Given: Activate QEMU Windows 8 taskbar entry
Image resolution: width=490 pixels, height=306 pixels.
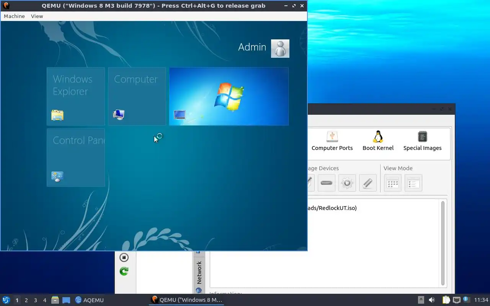Looking at the screenshot, I should pyautogui.click(x=187, y=300).
